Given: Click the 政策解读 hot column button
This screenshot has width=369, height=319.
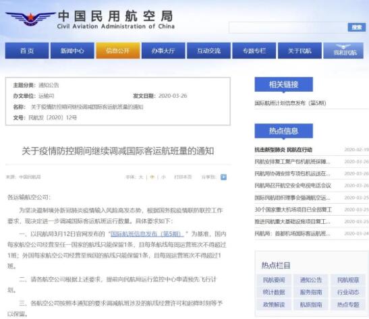Looking at the screenshot, I should pos(274,305).
